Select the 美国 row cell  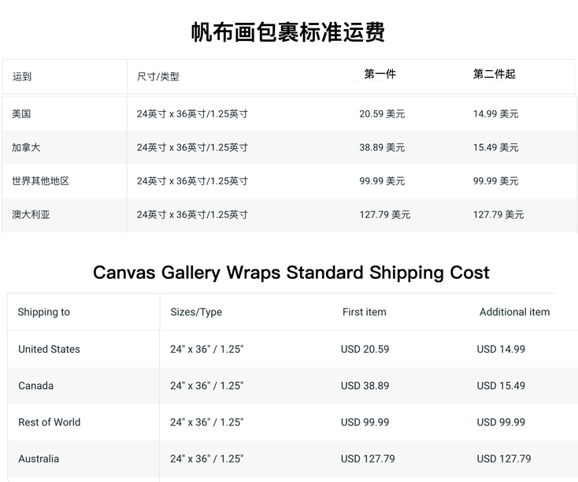[x=21, y=114]
